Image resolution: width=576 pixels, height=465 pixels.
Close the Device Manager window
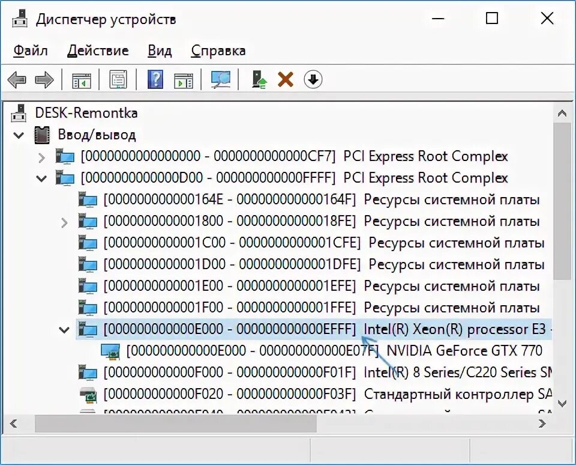point(547,19)
